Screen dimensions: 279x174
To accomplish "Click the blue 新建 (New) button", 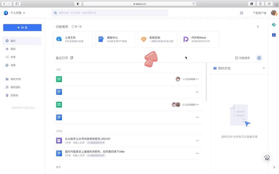I will click(x=22, y=28).
